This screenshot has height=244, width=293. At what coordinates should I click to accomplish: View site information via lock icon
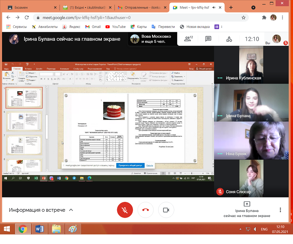38,18
